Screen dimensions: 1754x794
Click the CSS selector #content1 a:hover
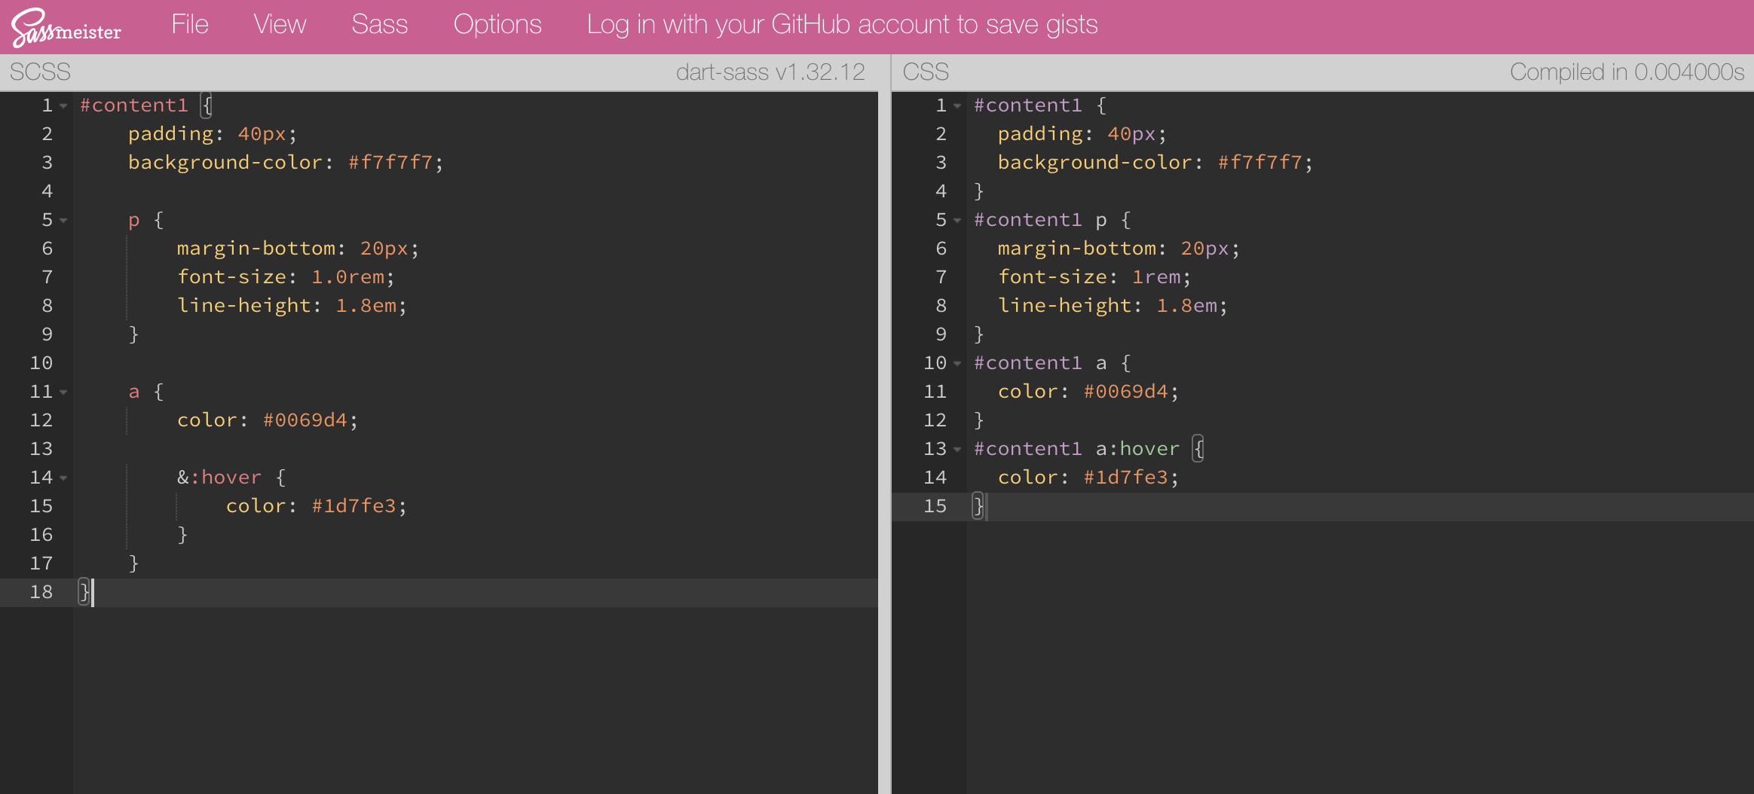pos(1076,448)
